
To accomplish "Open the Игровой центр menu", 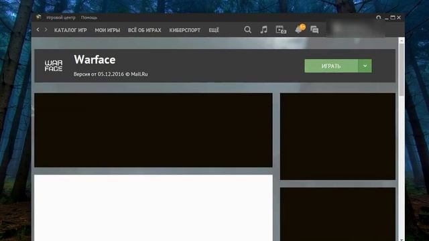I will (x=61, y=17).
